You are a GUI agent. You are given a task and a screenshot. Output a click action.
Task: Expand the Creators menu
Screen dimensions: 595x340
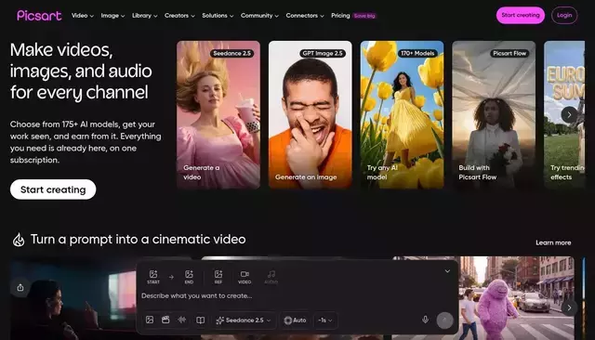(179, 16)
